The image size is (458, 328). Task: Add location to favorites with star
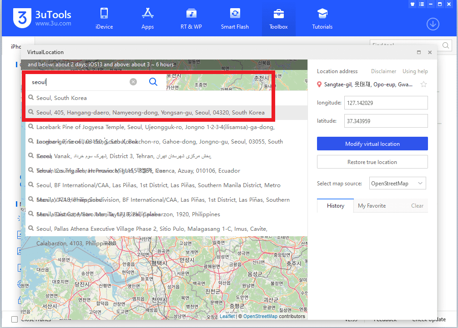423,84
